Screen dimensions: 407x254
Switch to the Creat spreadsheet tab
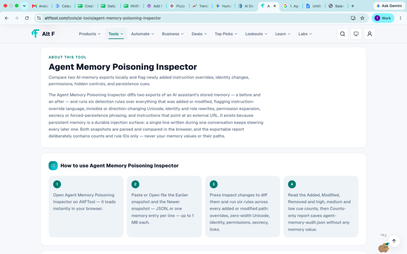(x=86, y=6)
